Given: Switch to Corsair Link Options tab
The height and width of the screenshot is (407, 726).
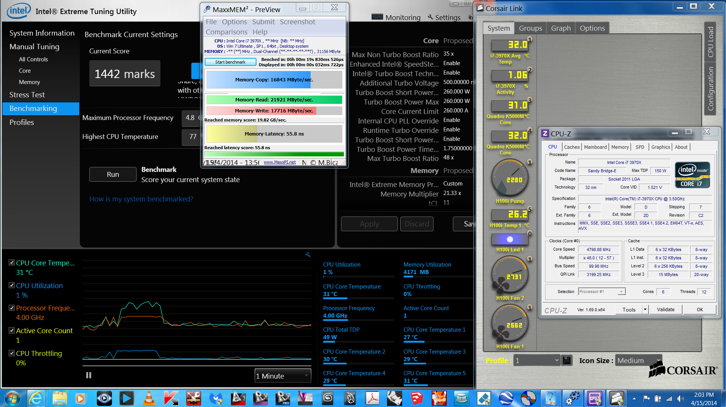Looking at the screenshot, I should pyautogui.click(x=592, y=28).
